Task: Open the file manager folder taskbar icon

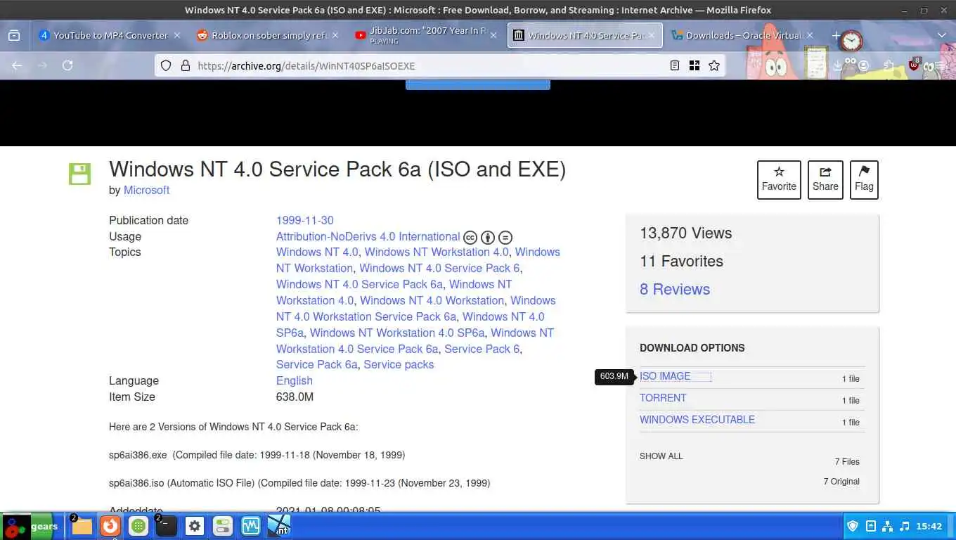Action: (x=82, y=526)
